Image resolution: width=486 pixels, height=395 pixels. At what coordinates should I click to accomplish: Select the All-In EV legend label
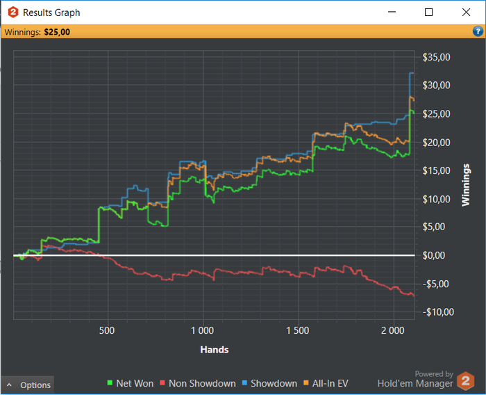(330, 383)
